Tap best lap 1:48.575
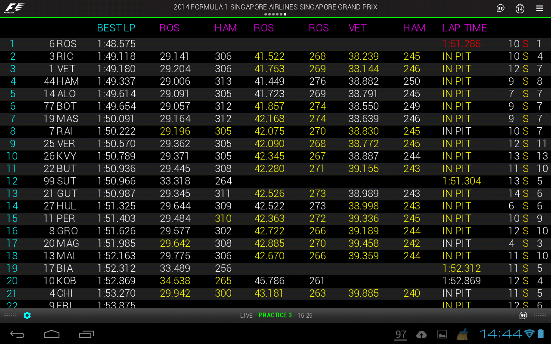The height and width of the screenshot is (344, 551). coord(116,44)
